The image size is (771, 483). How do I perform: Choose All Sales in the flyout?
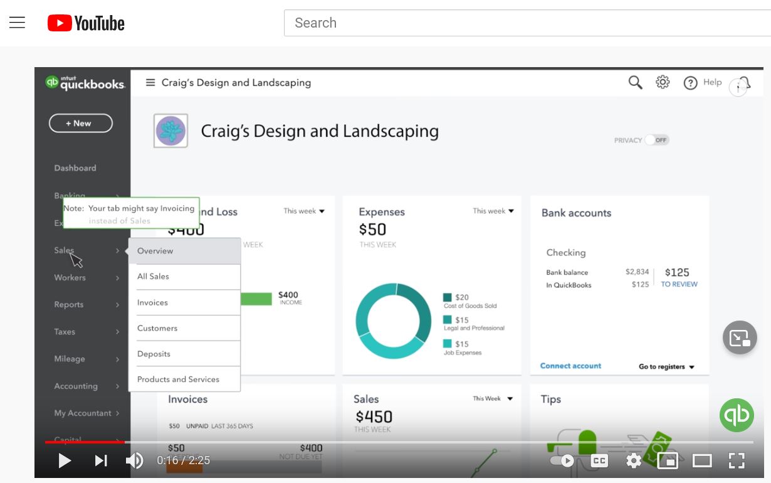[x=185, y=277]
